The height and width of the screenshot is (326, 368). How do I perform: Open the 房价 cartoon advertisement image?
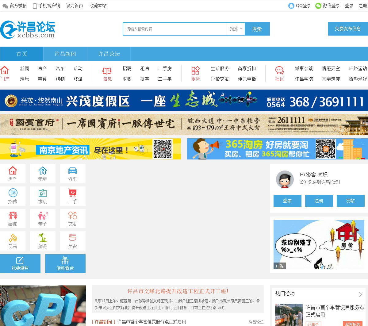tap(319, 244)
